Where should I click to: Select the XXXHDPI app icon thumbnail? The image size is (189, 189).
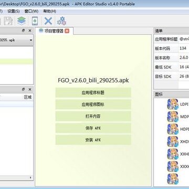pos(173,166)
